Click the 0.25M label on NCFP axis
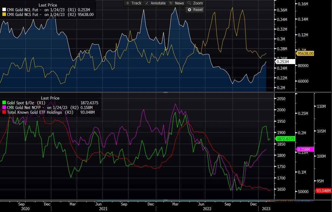This screenshot has width=332, height=212. [x=303, y=113]
